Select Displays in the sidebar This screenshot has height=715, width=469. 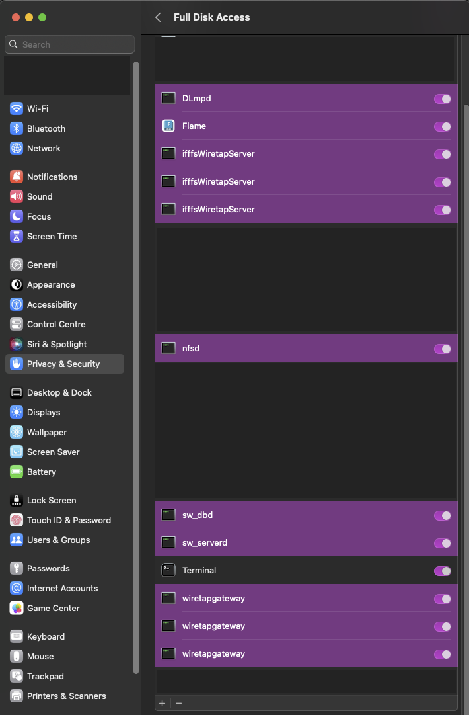[x=16, y=412]
